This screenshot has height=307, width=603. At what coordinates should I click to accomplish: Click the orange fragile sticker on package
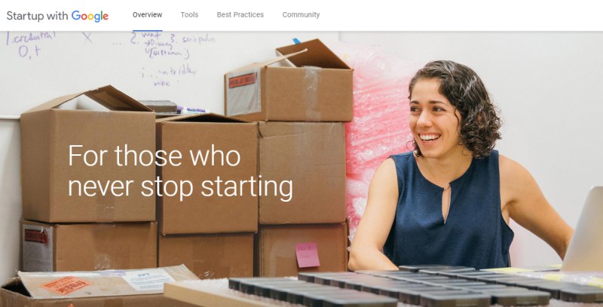(66, 285)
